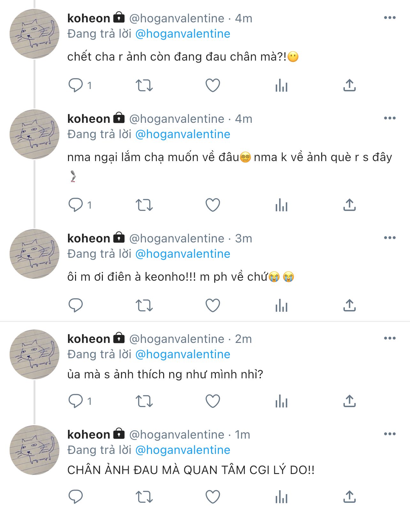
Task: Like the "chết cha r ảnh" tweet
Action: (x=213, y=85)
